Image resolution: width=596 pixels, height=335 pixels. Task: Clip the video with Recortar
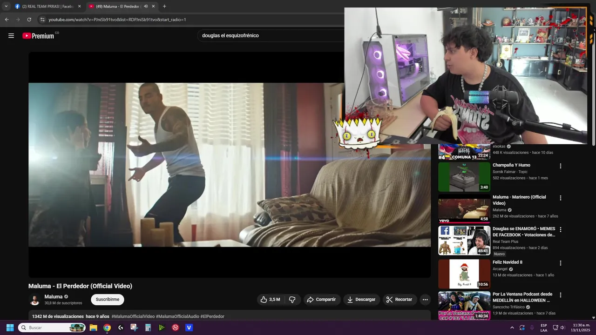(x=399, y=300)
